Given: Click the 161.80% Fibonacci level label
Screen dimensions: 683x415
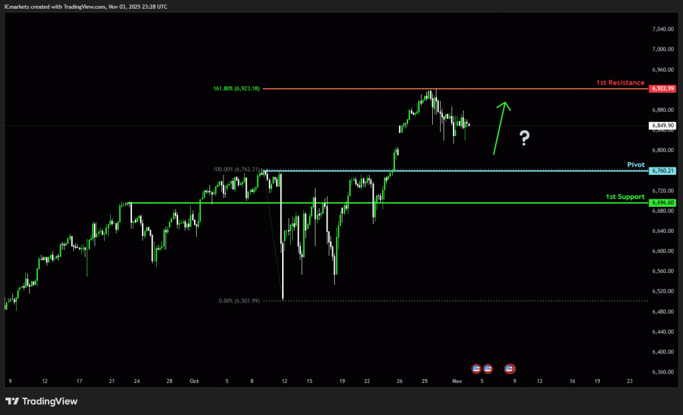Looking at the screenshot, I should click(x=236, y=89).
